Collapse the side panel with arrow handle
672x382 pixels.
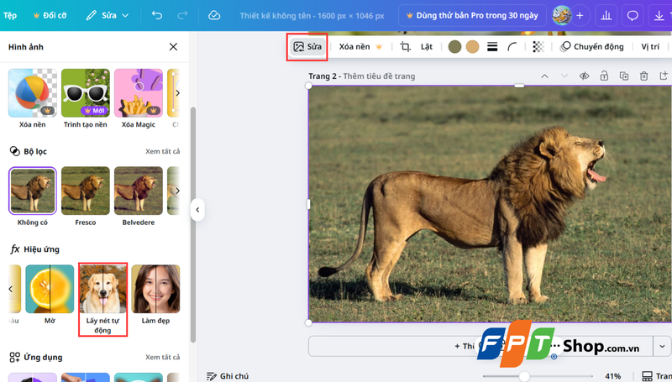point(197,210)
